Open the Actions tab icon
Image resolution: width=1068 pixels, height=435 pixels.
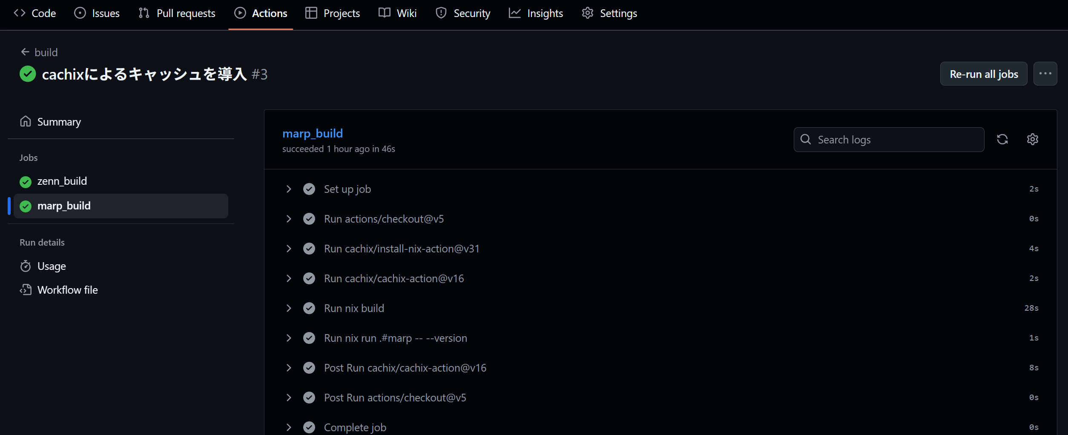(x=241, y=13)
